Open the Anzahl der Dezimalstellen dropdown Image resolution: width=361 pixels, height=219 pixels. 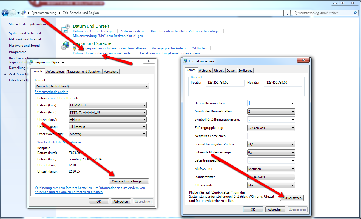pyautogui.click(x=271, y=111)
